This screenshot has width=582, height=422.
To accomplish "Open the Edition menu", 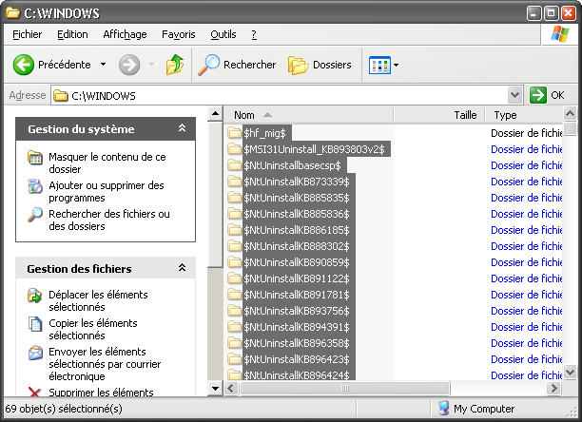I will (x=72, y=34).
